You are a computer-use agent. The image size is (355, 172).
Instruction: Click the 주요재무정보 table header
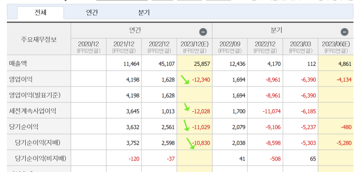39,39
